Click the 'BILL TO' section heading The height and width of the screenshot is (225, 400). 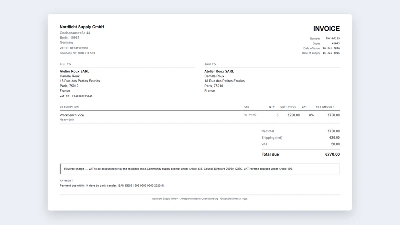coord(65,64)
